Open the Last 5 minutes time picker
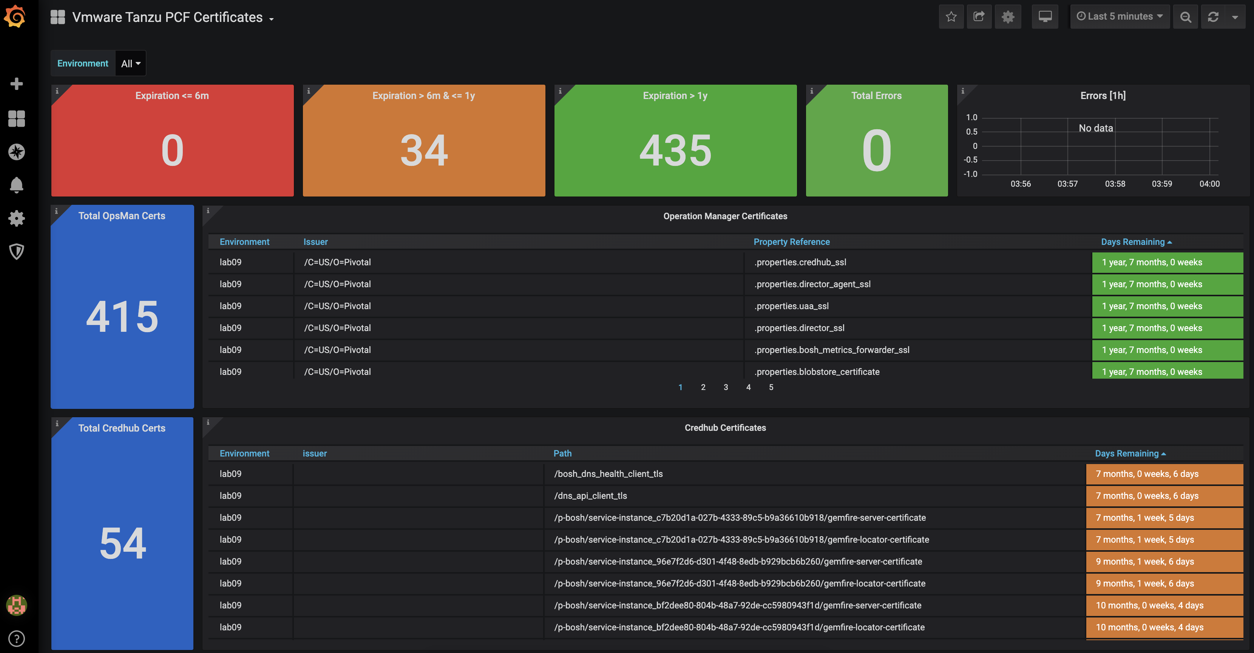Image resolution: width=1254 pixels, height=653 pixels. (x=1119, y=17)
